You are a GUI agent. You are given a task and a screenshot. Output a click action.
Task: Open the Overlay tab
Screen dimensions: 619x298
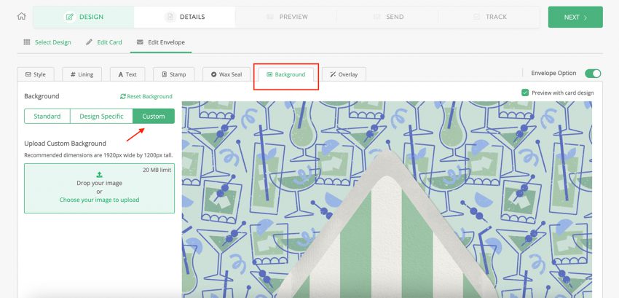pyautogui.click(x=344, y=74)
